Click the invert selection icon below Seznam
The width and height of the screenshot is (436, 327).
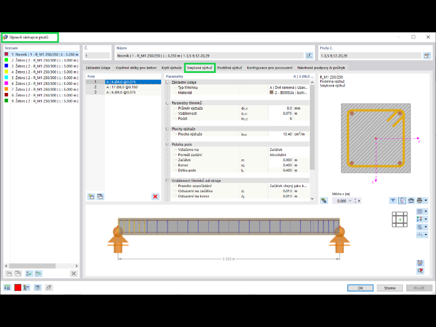(x=38, y=274)
